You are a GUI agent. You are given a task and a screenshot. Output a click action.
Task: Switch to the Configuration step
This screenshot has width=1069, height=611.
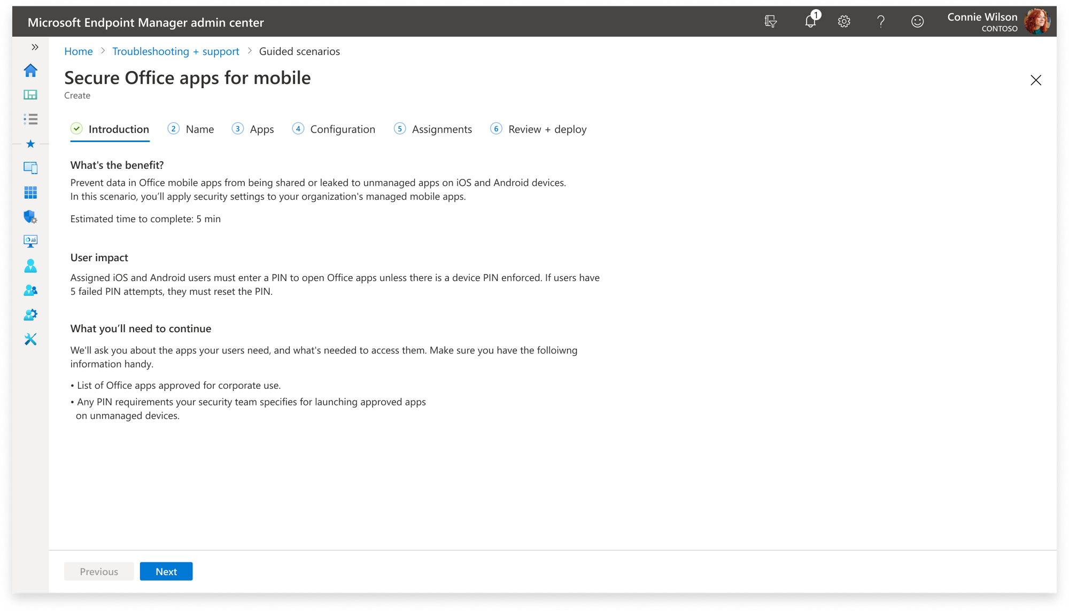coord(342,129)
